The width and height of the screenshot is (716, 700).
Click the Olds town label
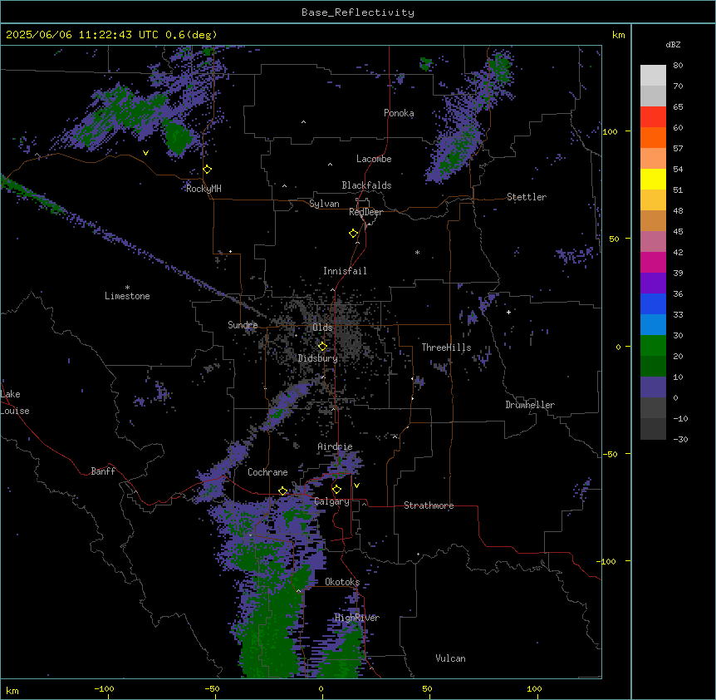point(322,328)
